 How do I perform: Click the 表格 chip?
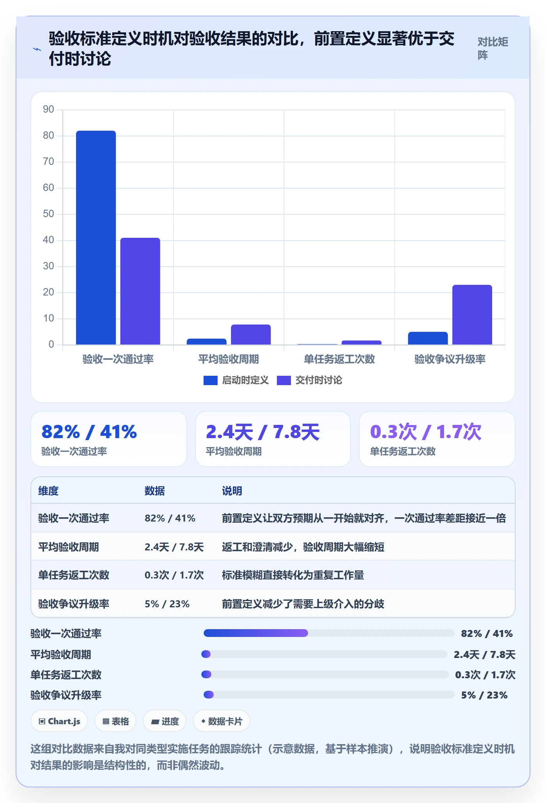coord(115,721)
